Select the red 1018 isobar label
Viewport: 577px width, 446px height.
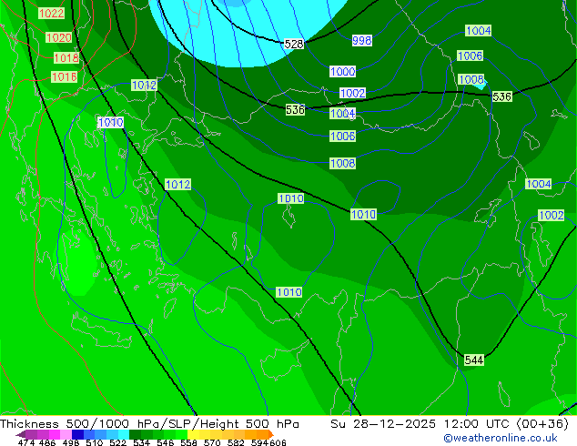pyautogui.click(x=66, y=57)
